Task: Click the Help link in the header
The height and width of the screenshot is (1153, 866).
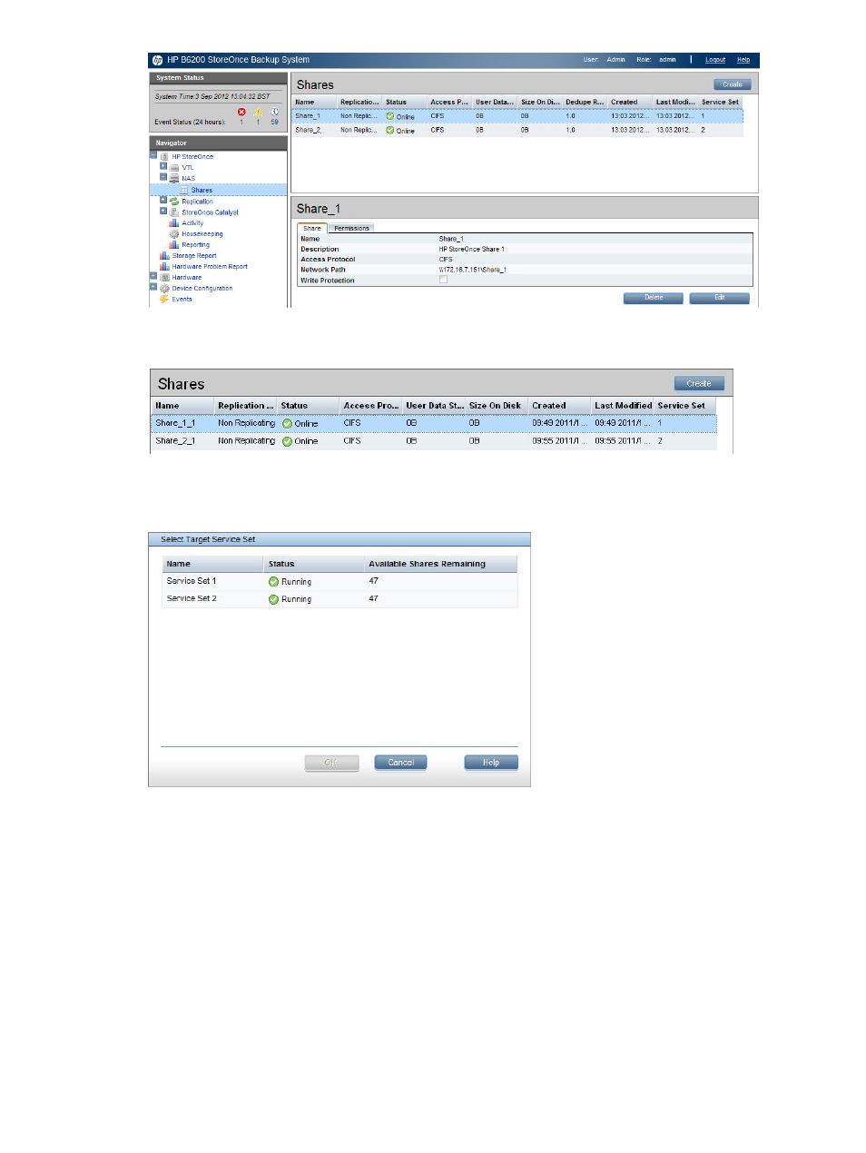Action: tap(743, 60)
